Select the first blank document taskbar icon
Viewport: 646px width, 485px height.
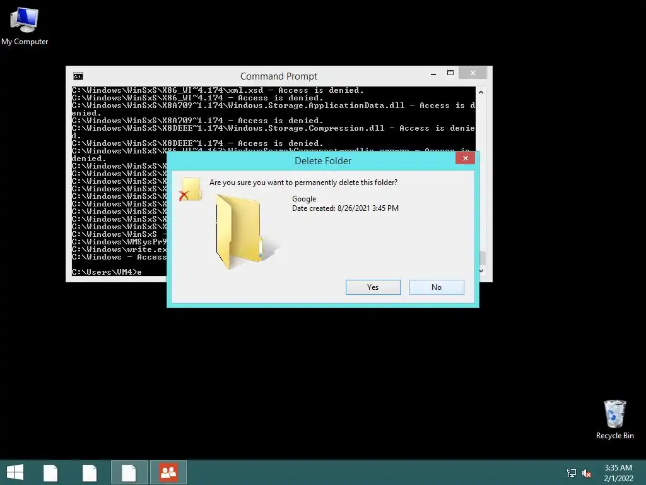pos(50,472)
